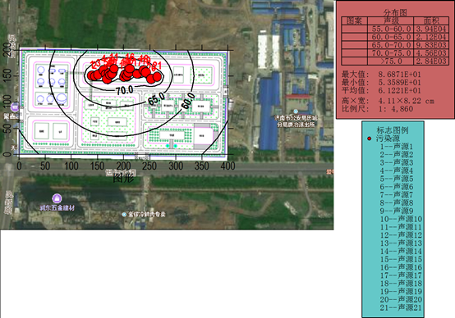Screen dimensions: 455x318
Task: Click legend entry 18--声源18
Action: [401, 284]
